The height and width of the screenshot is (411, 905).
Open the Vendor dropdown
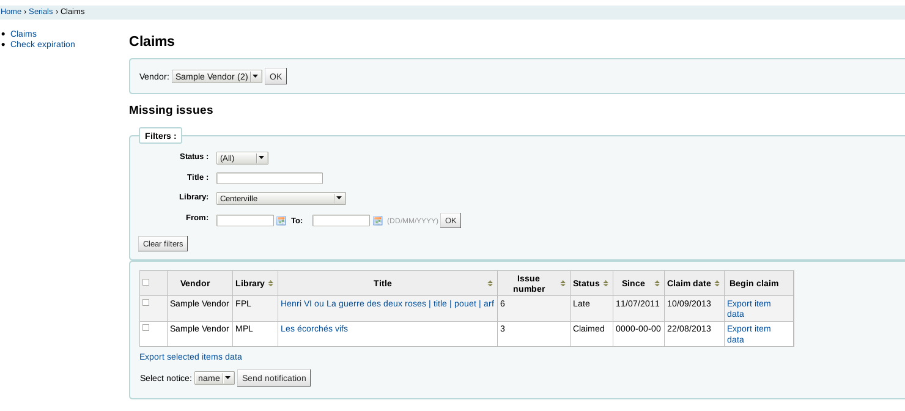coord(216,76)
